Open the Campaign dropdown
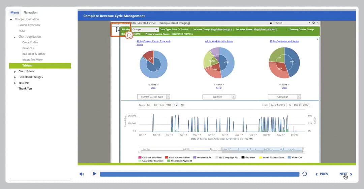 (284, 97)
